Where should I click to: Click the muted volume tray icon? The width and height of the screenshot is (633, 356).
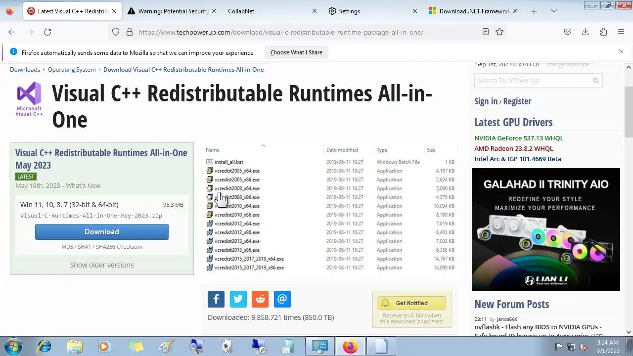(x=583, y=347)
